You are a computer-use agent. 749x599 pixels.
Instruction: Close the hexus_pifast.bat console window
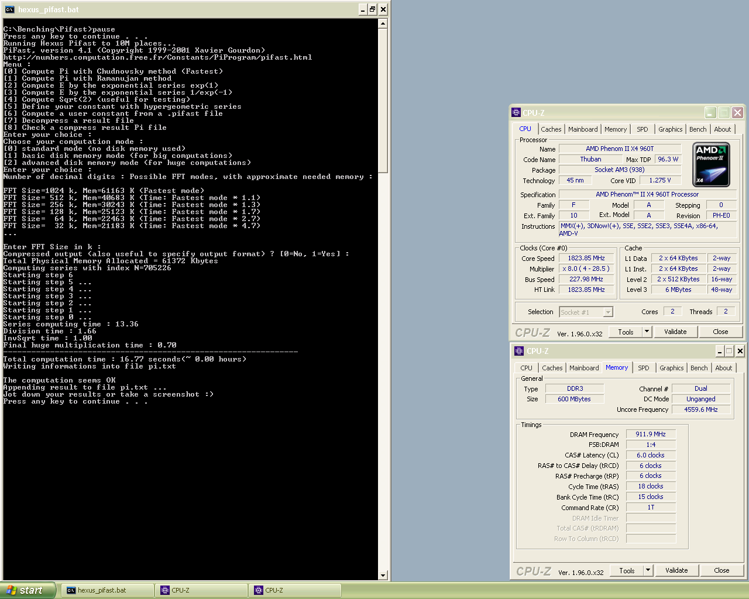[383, 9]
